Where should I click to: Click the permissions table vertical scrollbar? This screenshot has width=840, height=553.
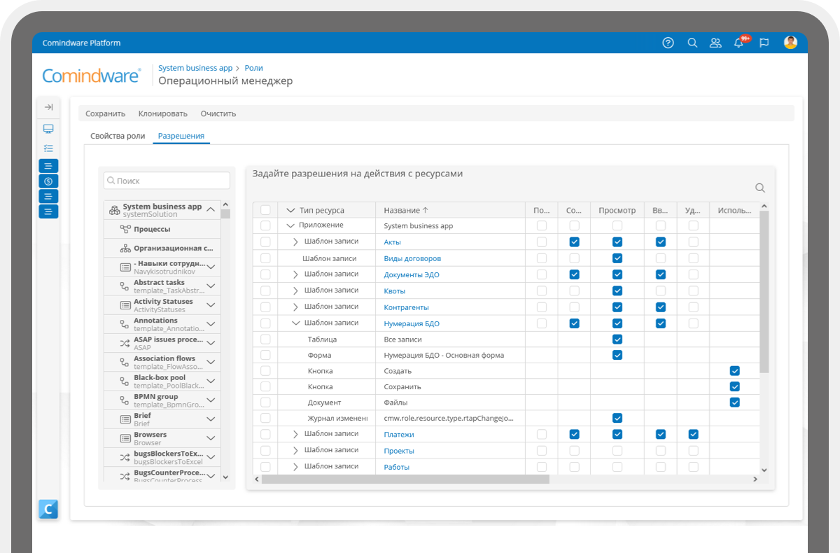tap(764, 291)
